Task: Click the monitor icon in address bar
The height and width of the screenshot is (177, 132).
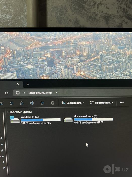Action: (x=18, y=93)
